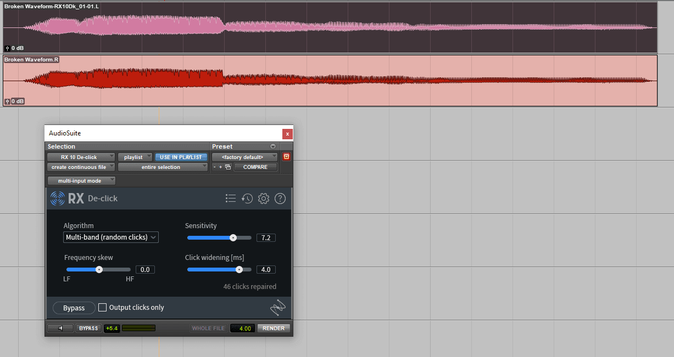Click the Sensitivity value field 7.2
This screenshot has width=674, height=357.
tap(266, 238)
